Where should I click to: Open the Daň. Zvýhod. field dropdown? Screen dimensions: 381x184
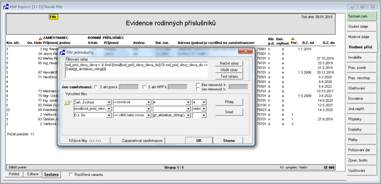point(109,103)
